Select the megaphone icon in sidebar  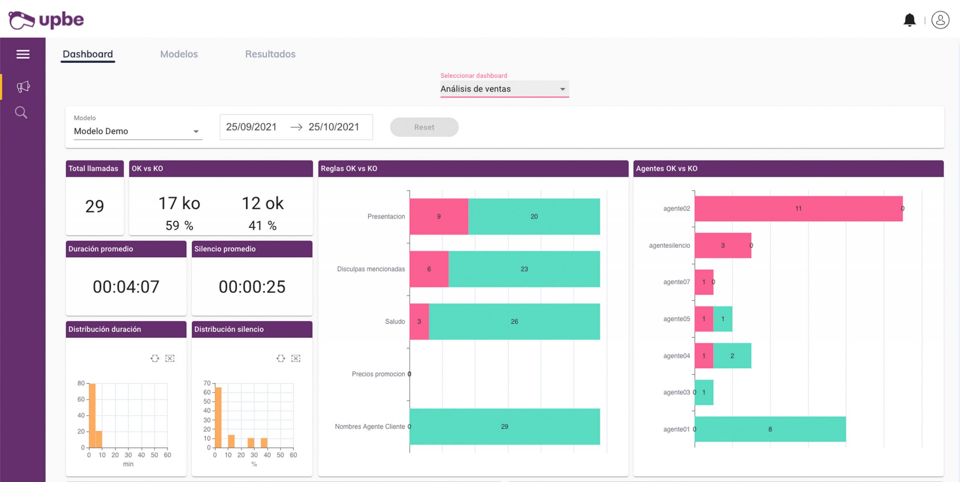(23, 87)
